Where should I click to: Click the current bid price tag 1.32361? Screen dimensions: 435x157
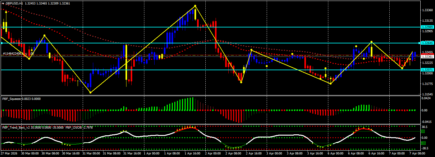[x=427, y=56]
